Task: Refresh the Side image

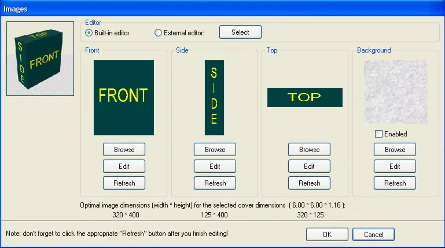Action: [215, 183]
